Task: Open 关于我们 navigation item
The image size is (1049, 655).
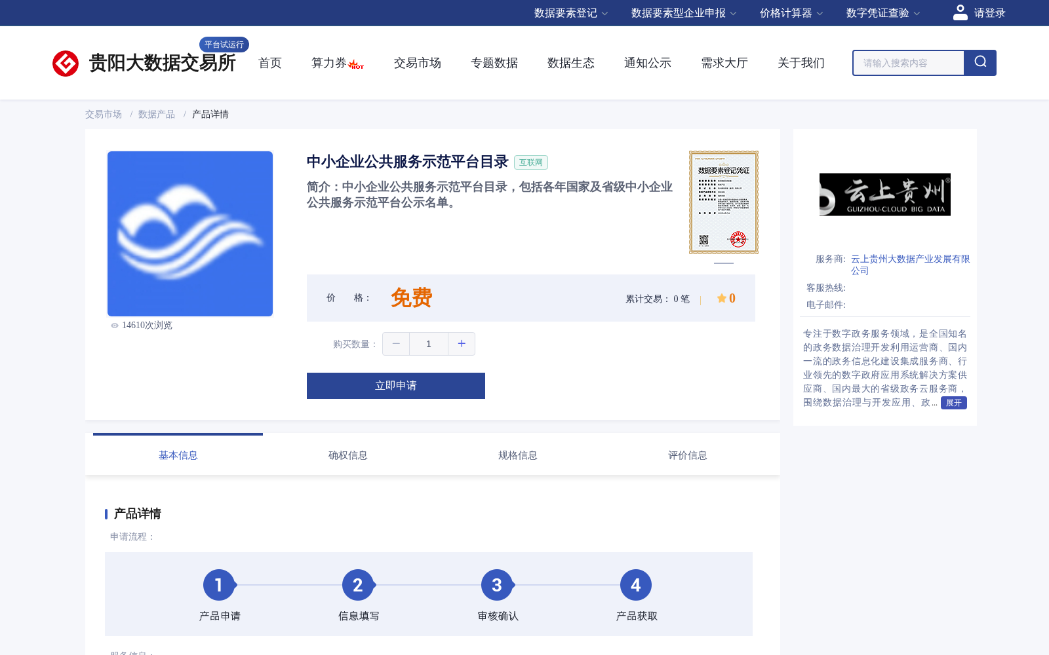Action: [x=801, y=63]
